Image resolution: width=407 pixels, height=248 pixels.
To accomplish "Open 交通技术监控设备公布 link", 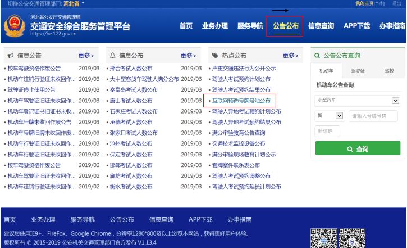I will click(239, 143).
